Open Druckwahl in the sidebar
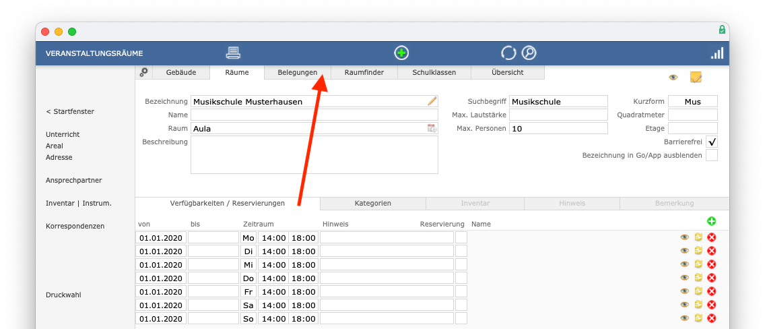 point(63,295)
